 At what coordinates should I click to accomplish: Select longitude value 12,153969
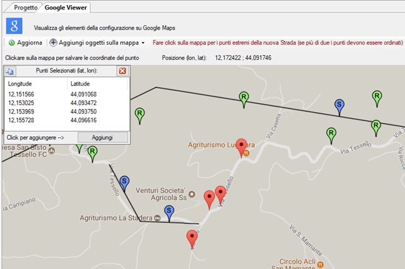point(21,112)
